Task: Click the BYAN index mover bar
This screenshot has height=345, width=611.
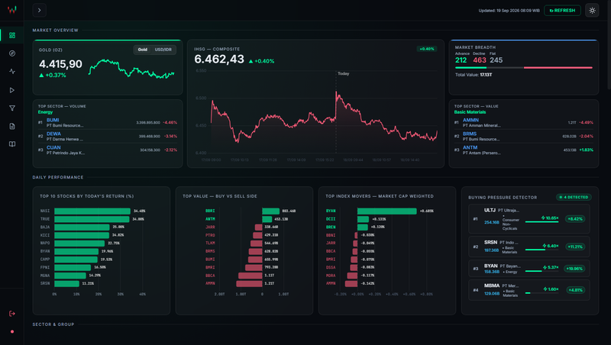Action: [387, 211]
